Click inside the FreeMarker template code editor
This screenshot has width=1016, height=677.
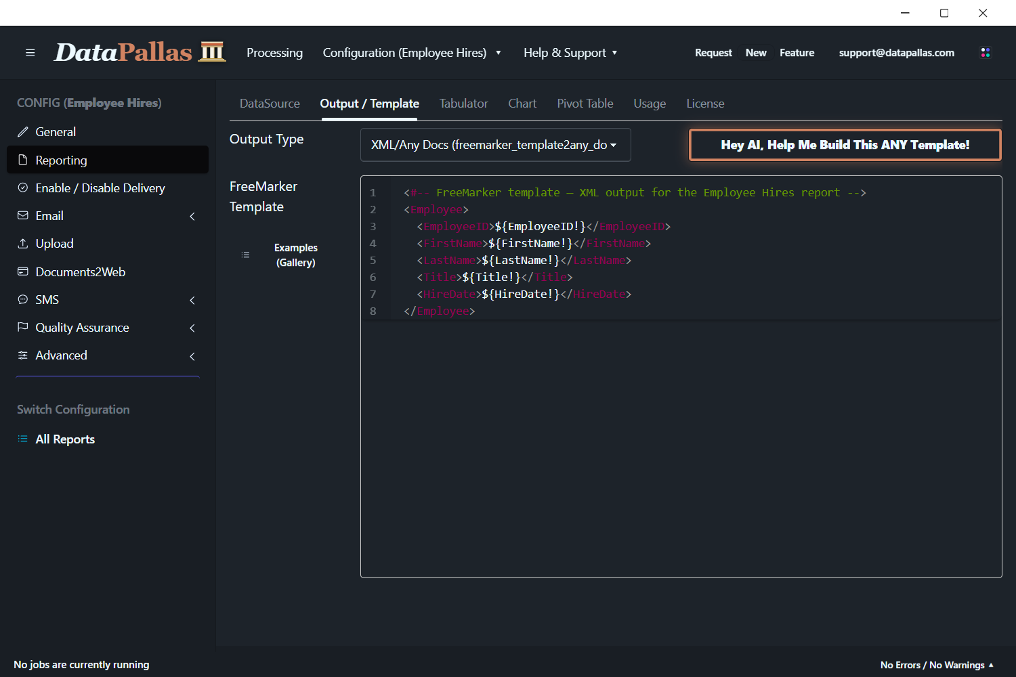(x=681, y=376)
